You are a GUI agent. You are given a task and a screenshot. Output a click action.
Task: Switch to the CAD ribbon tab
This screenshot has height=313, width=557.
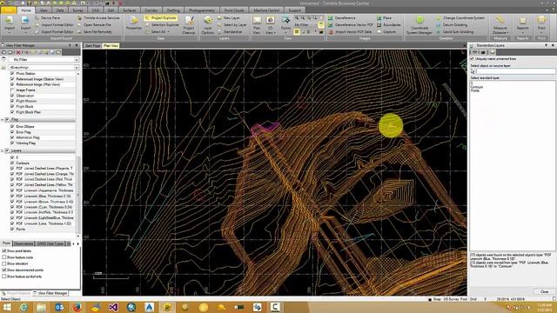click(x=95, y=10)
